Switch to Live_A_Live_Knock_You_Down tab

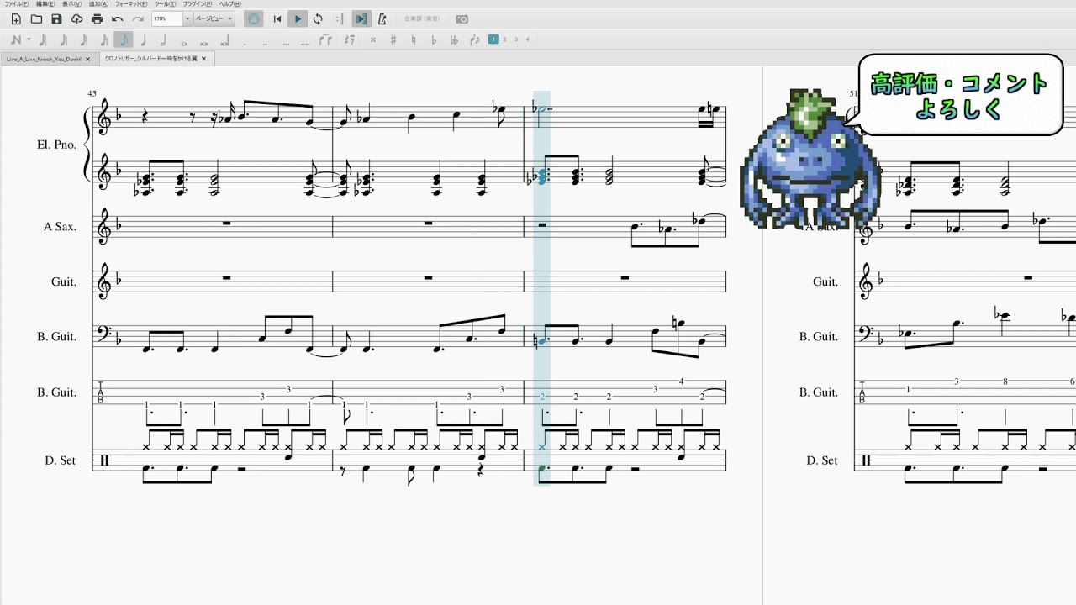(x=44, y=59)
